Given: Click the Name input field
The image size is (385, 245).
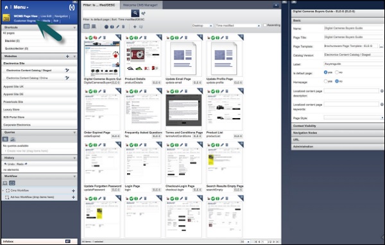Looking at the screenshot, I should 354,28.
